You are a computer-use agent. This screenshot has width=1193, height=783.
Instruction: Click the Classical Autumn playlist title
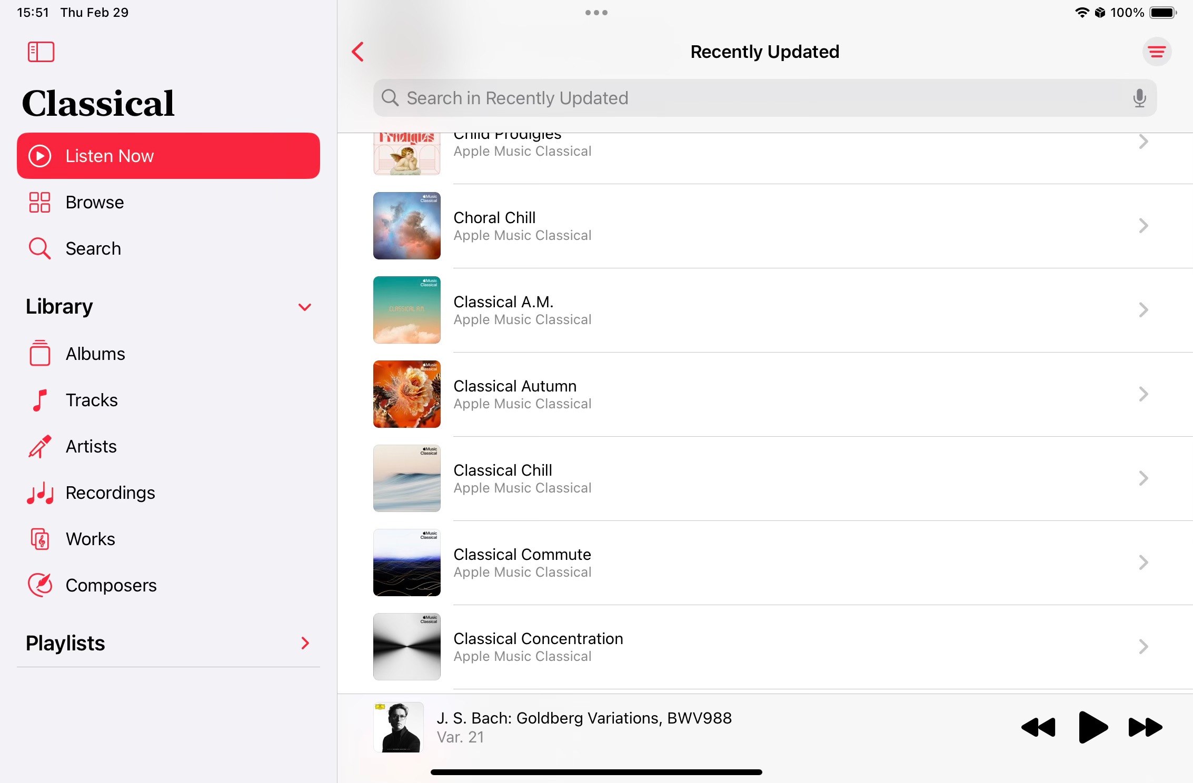pyautogui.click(x=515, y=386)
